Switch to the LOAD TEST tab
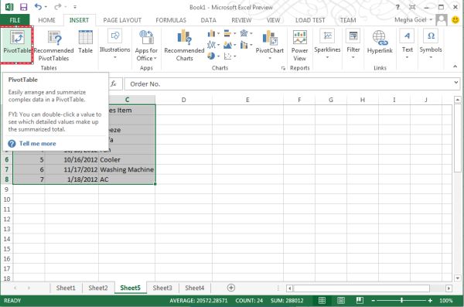 click(310, 20)
